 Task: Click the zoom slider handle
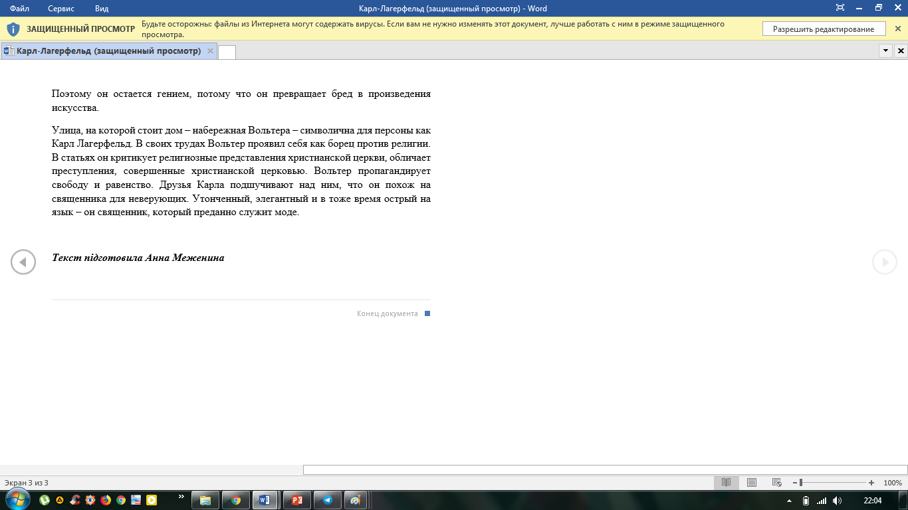tap(801, 483)
